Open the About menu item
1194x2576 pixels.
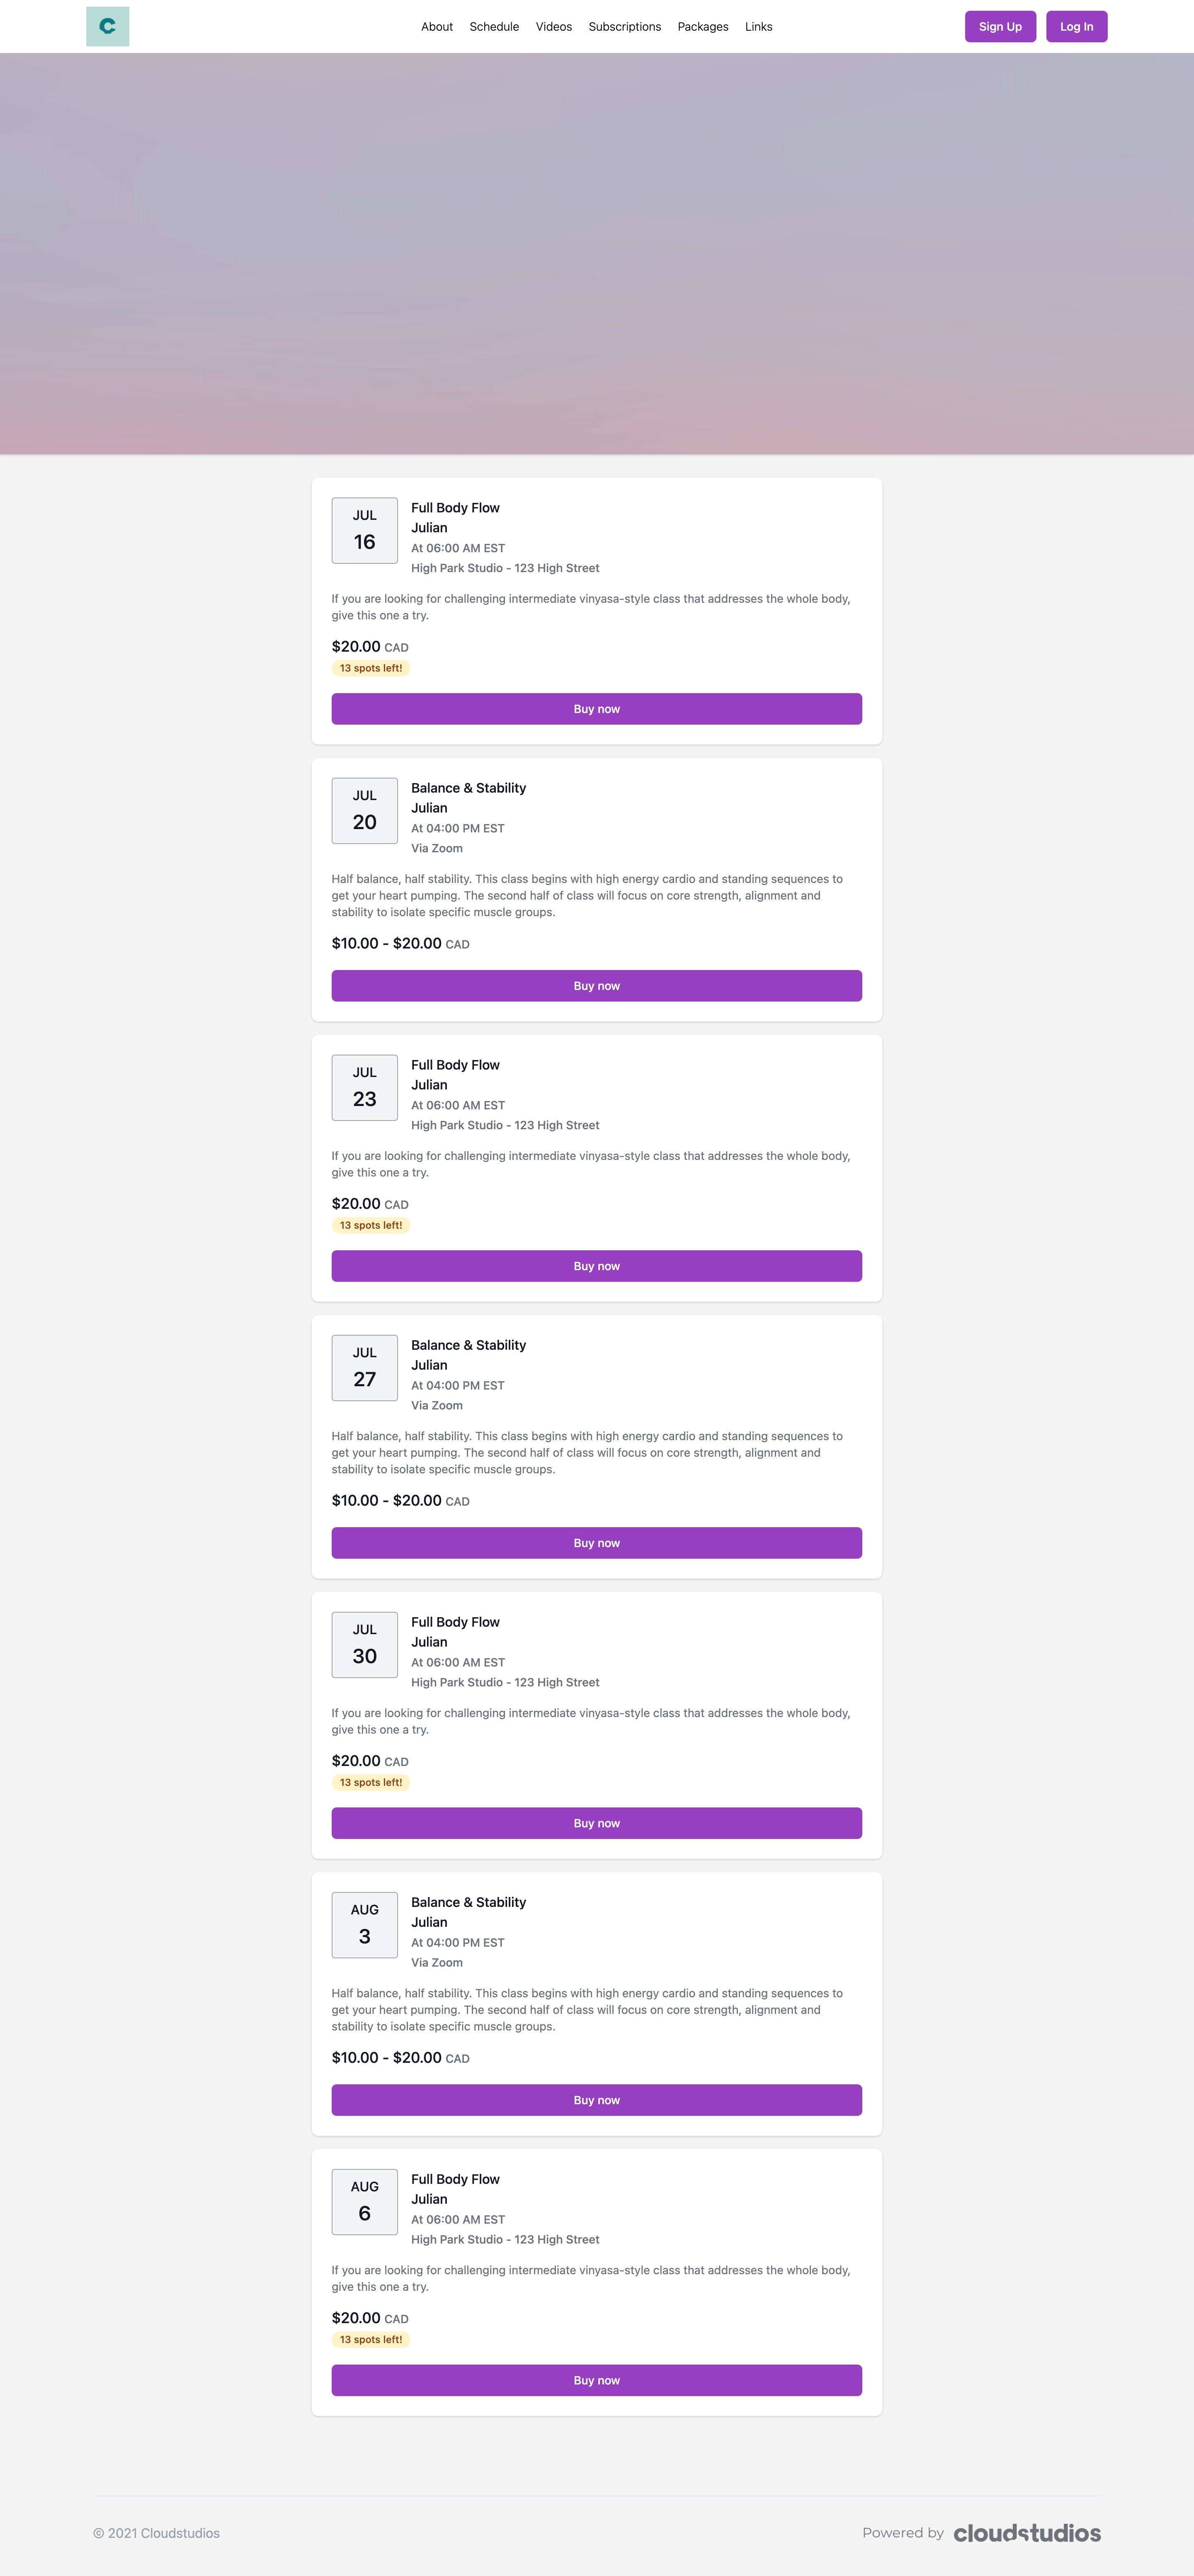[436, 27]
